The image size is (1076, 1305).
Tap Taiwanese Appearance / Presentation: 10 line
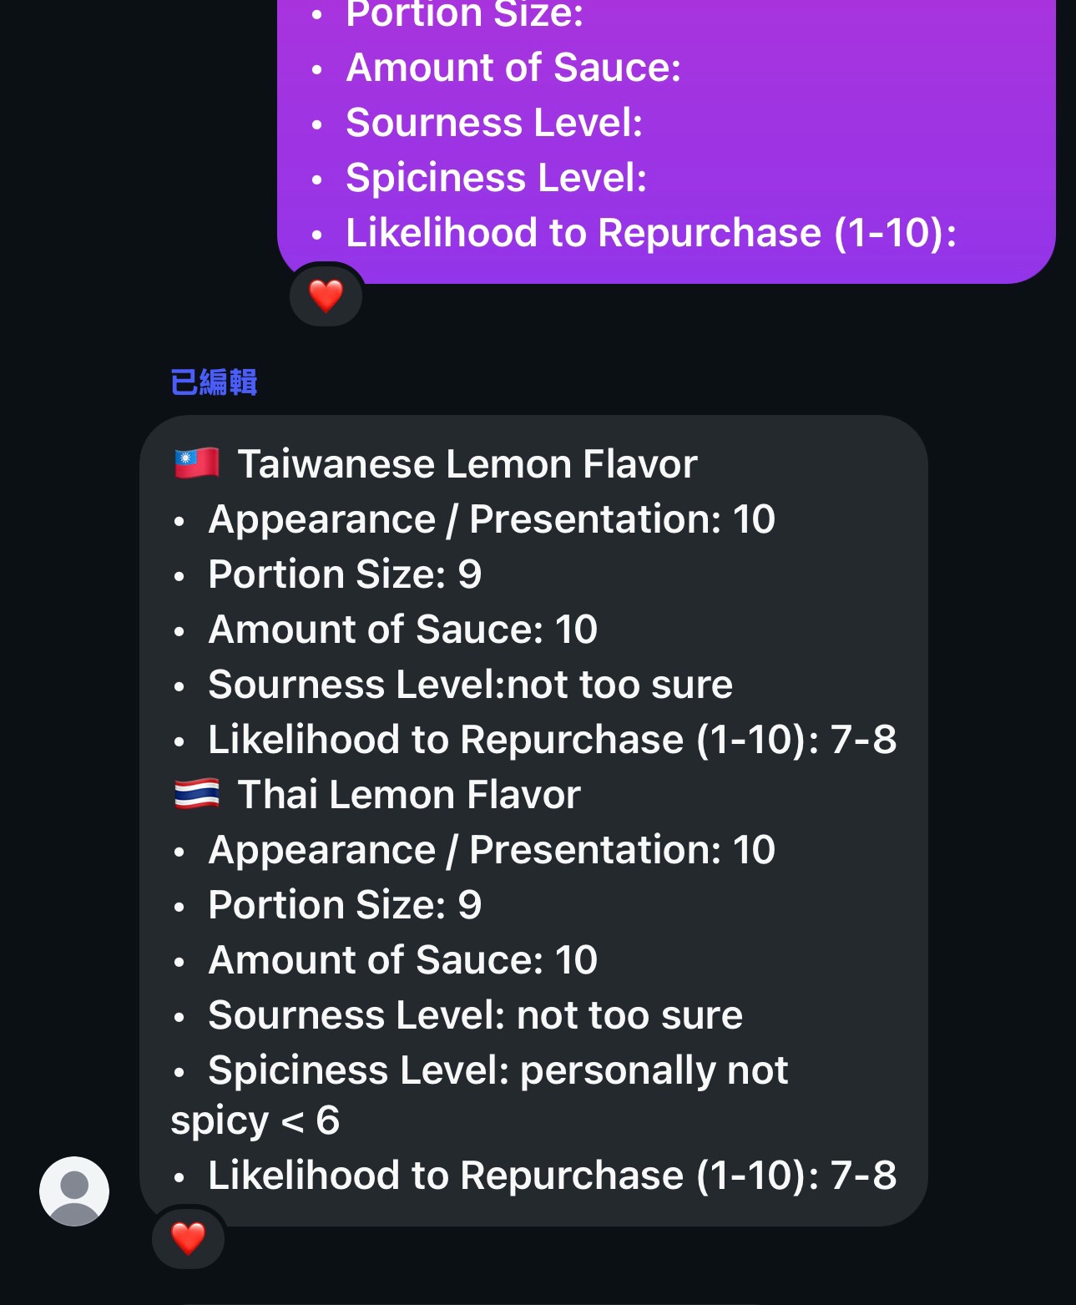(x=492, y=519)
